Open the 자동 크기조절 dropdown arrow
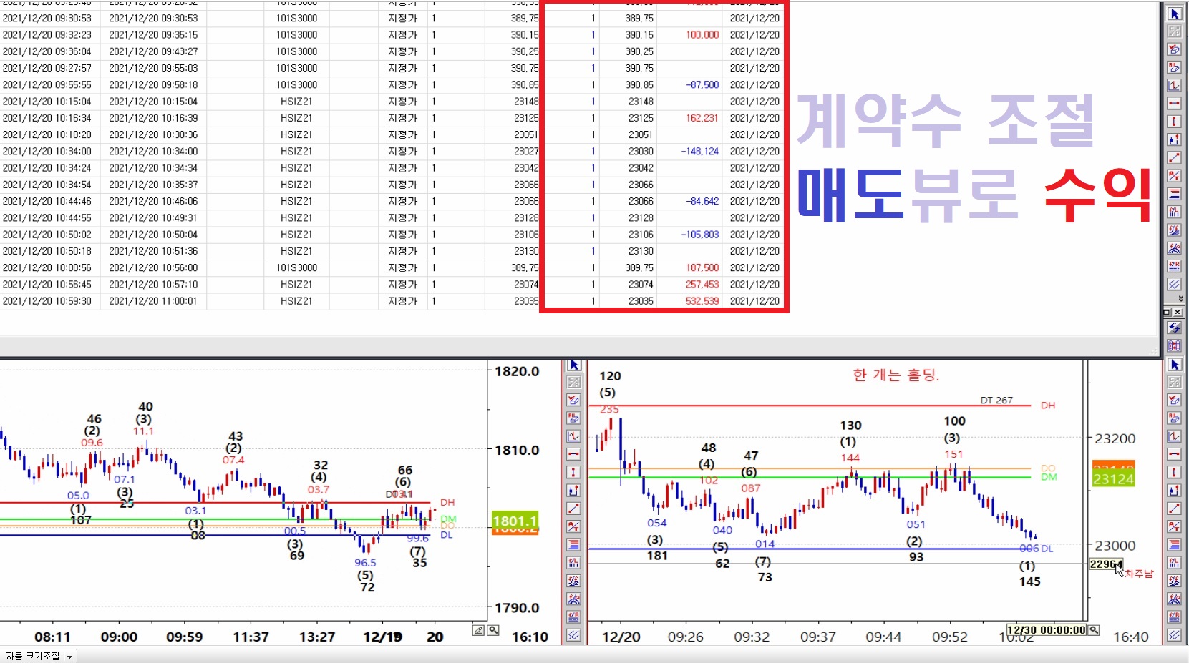 [x=69, y=657]
